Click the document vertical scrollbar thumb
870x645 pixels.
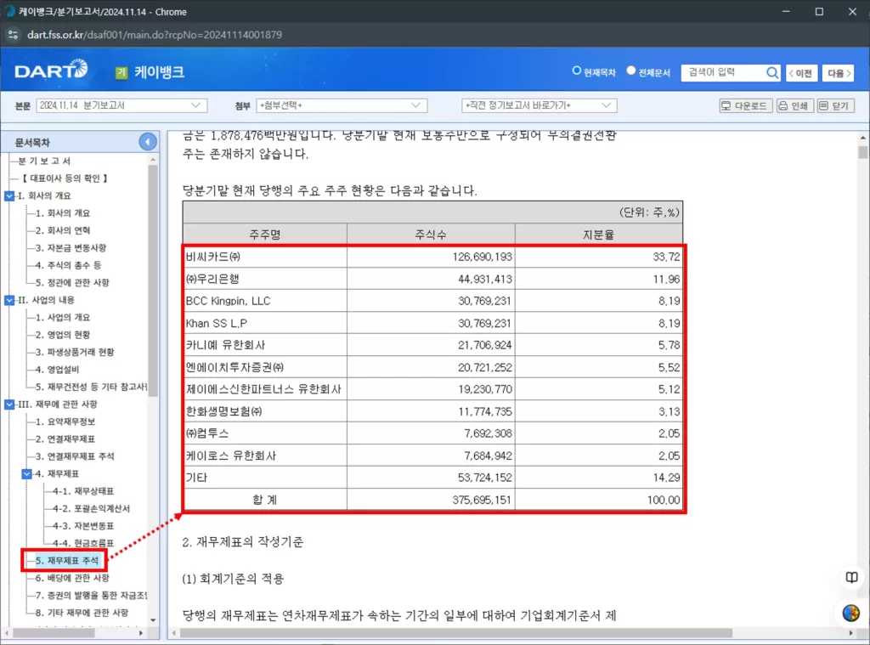pyautogui.click(x=862, y=153)
